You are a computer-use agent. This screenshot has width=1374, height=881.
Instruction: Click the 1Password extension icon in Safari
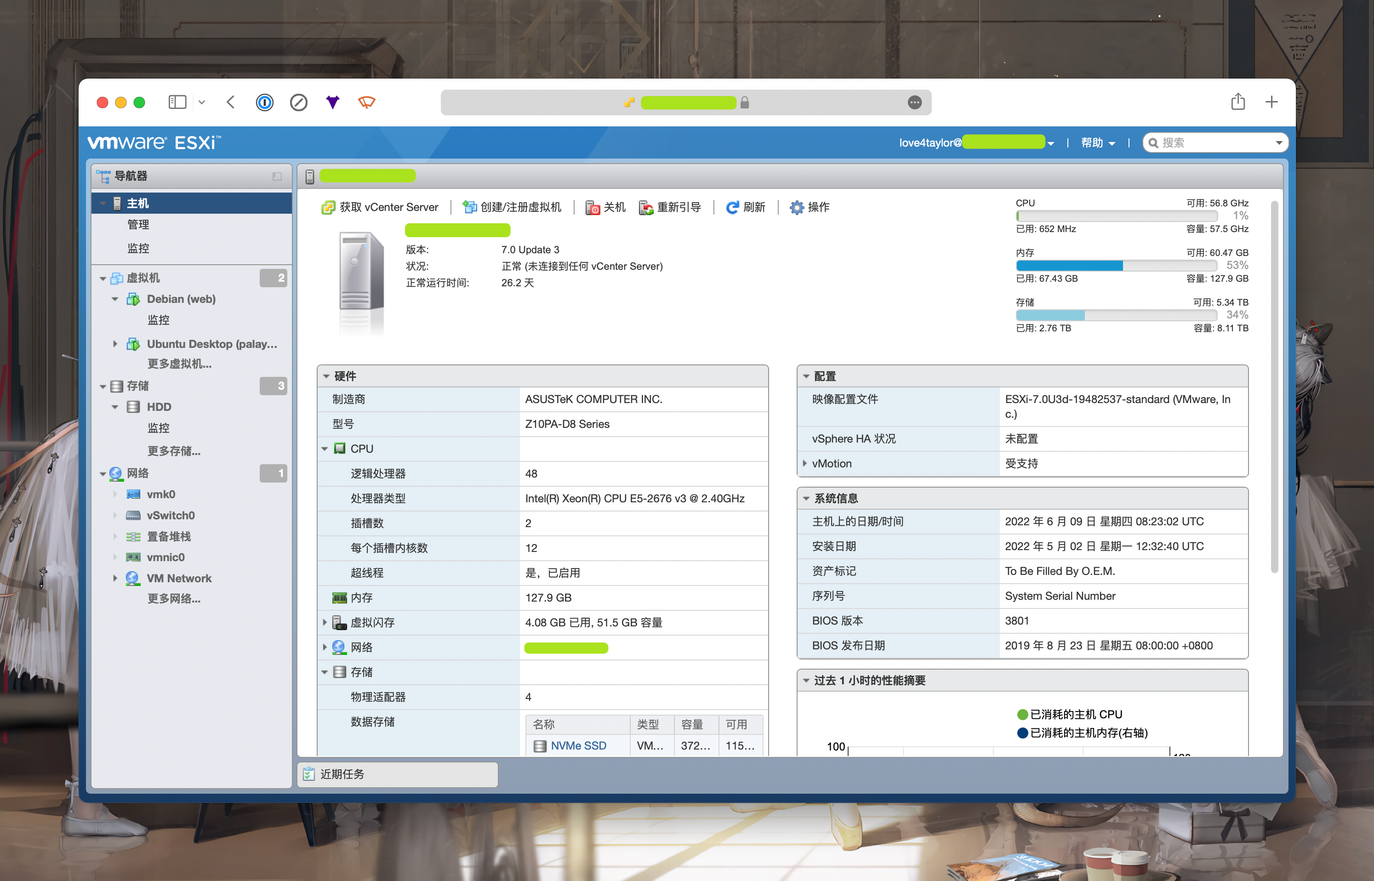264,102
